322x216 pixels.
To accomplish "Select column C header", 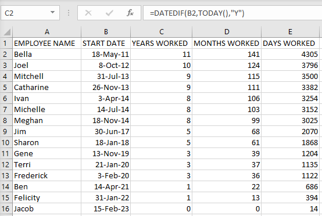I will click(162, 32).
